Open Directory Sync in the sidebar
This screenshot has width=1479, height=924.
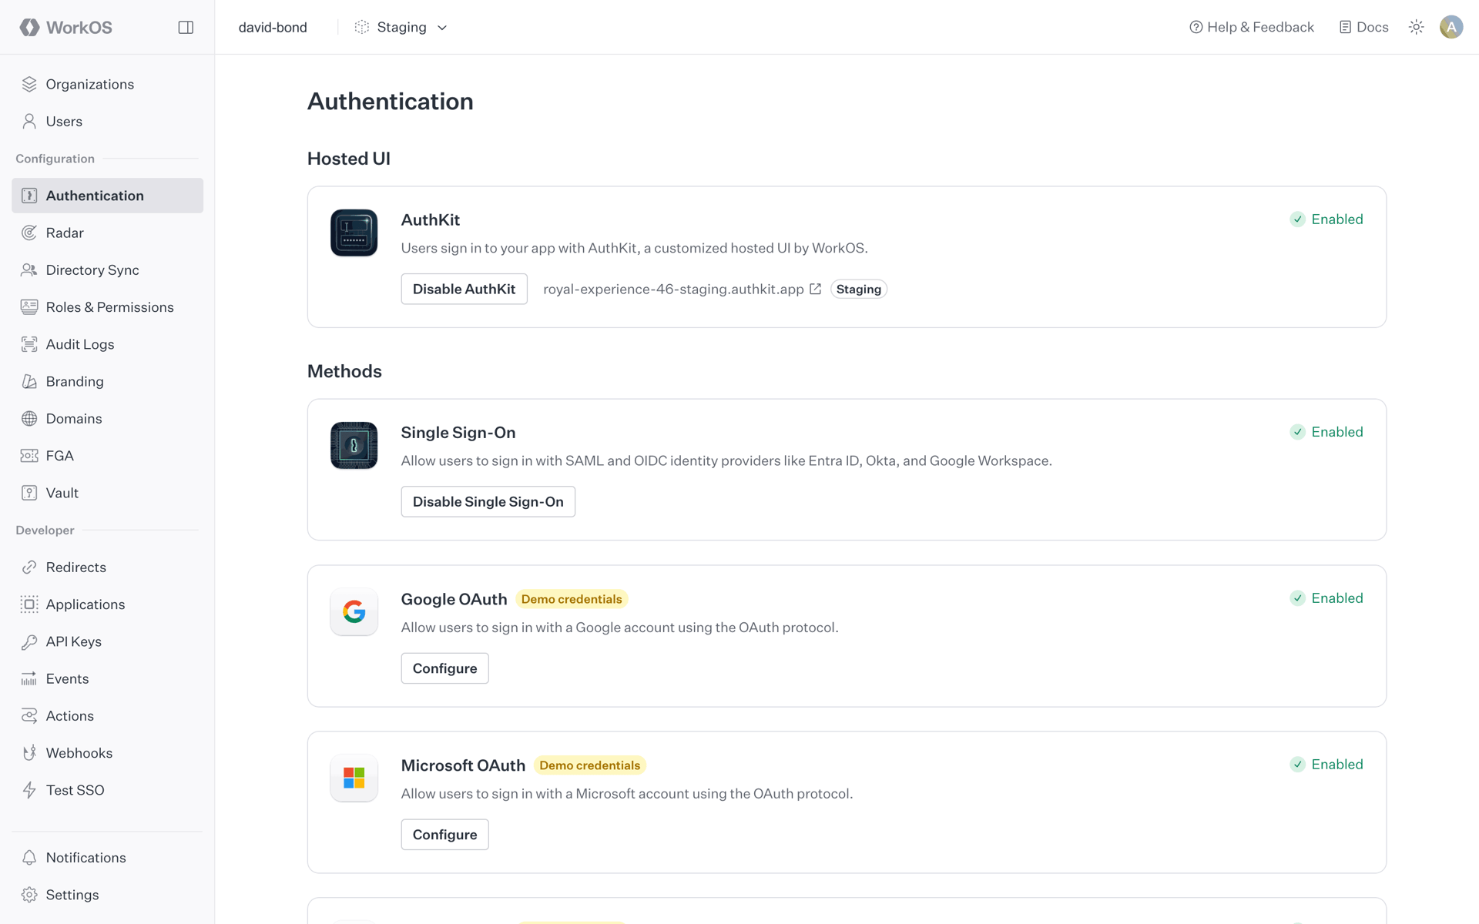point(107,269)
